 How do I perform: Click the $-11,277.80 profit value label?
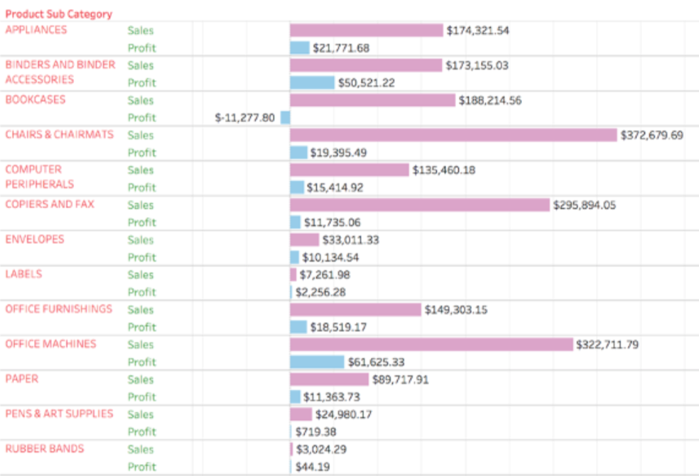pos(244,118)
